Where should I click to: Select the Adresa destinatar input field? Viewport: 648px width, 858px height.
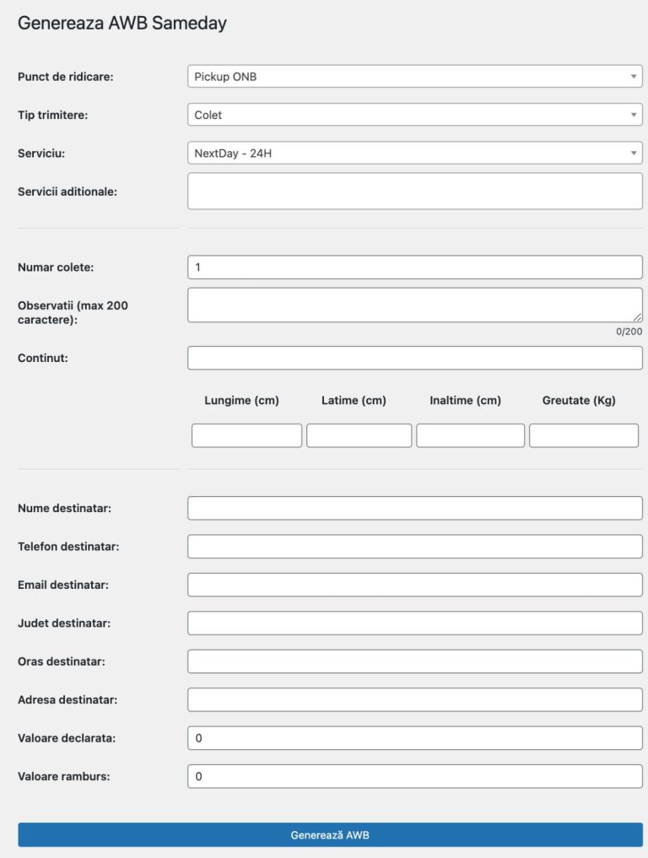413,699
